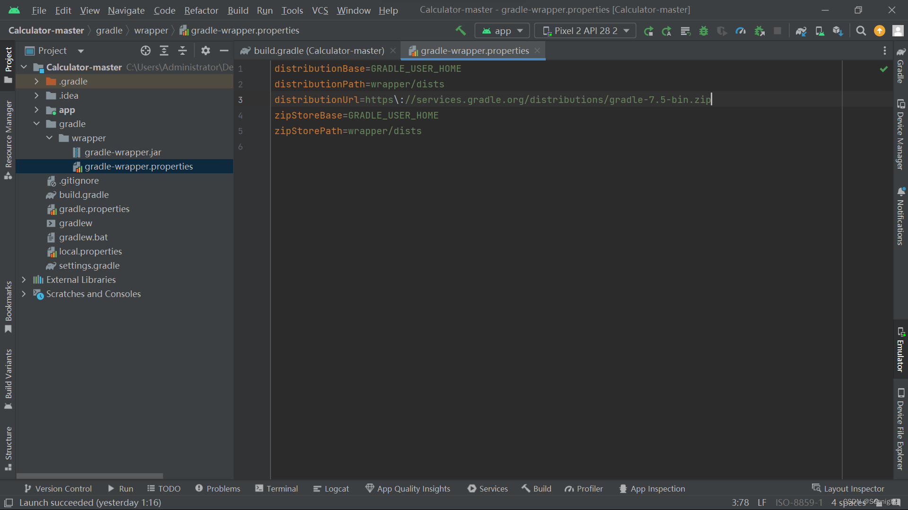This screenshot has height=510, width=908.
Task: Toggle the Build Variants tool window
Action: click(8, 379)
